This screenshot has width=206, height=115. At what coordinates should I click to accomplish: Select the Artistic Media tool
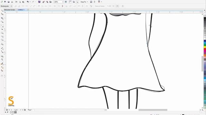coord(2,29)
